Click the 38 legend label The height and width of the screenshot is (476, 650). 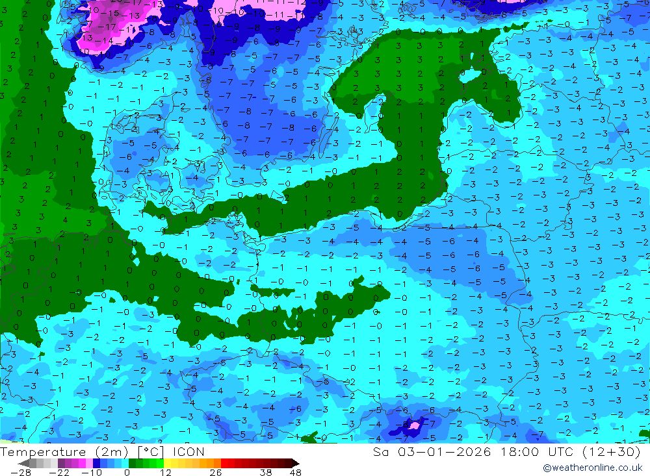pyautogui.click(x=266, y=473)
